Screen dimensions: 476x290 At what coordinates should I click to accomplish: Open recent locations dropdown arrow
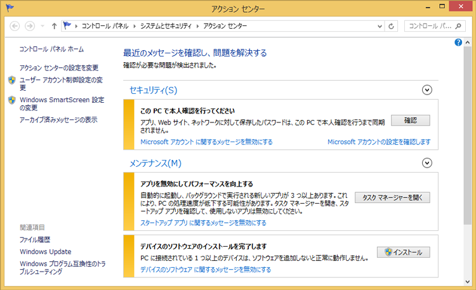(x=42, y=26)
